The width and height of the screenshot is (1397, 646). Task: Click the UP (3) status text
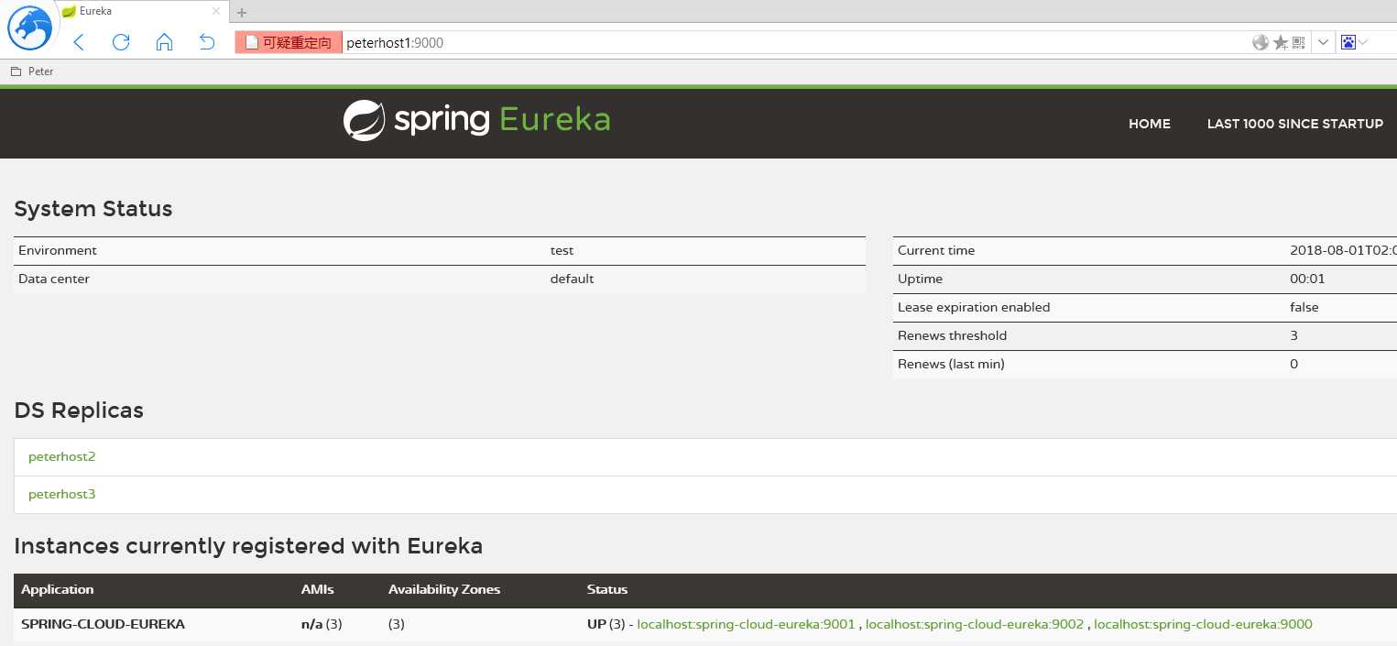tap(606, 624)
